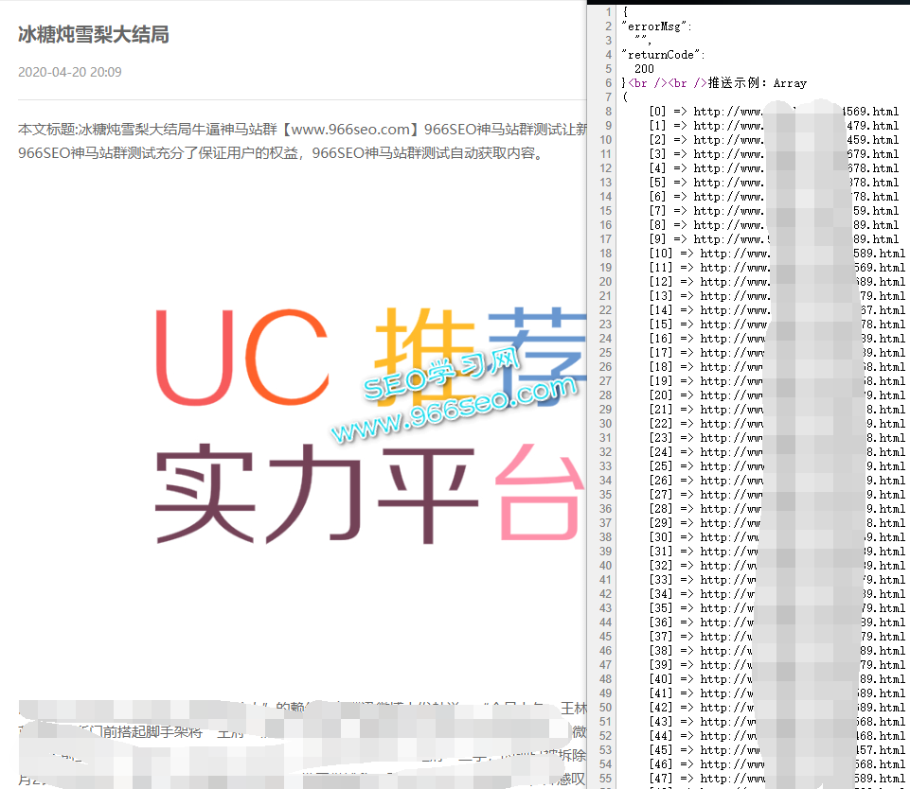Click array entry [10] => http row
Viewport: 910px width, 789px height.
point(776,254)
